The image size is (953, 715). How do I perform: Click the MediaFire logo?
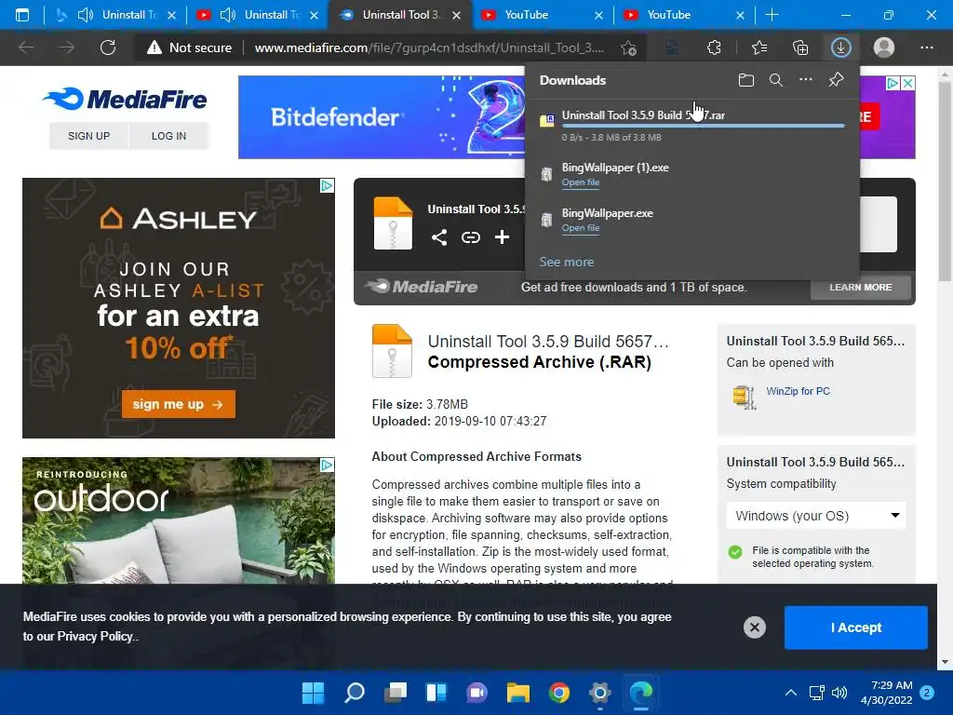[x=126, y=99]
